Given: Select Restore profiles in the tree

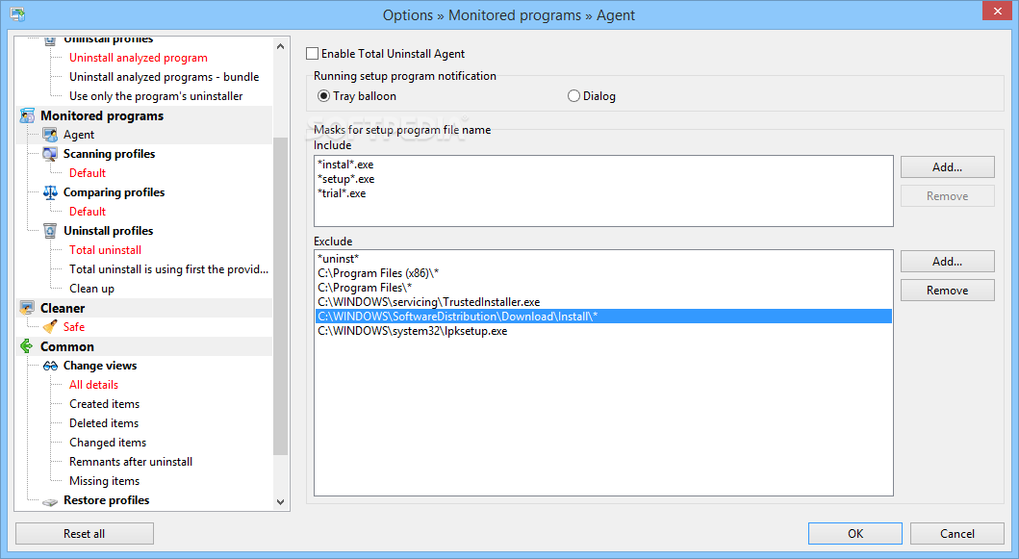Looking at the screenshot, I should coord(107,500).
